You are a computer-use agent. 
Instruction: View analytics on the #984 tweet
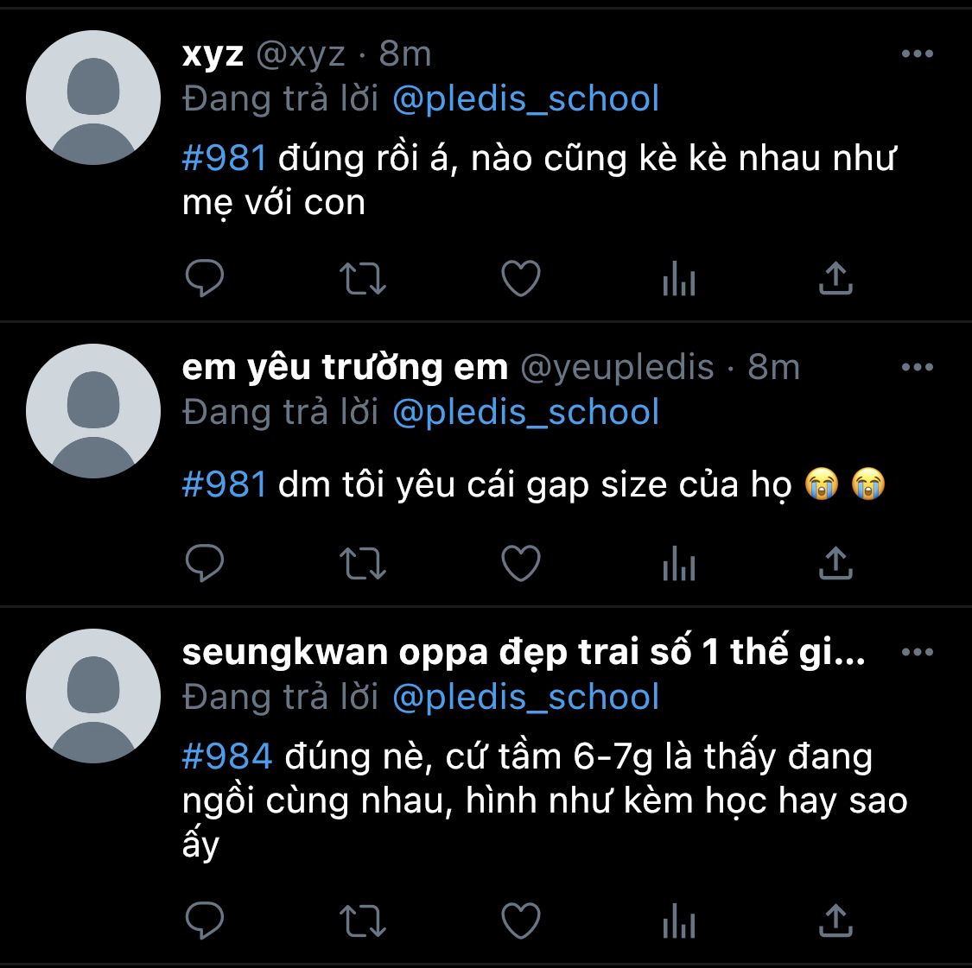[x=679, y=921]
